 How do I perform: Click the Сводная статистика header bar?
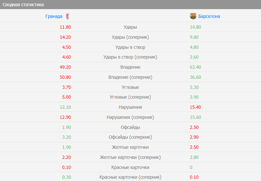[x=130, y=5]
